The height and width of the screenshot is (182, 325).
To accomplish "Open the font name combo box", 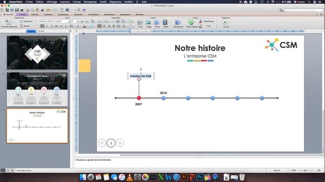I will click(55, 21).
